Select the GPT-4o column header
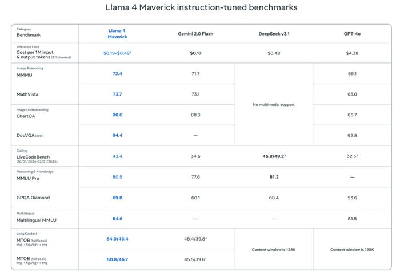This screenshot has height=272, width=400. (x=352, y=34)
